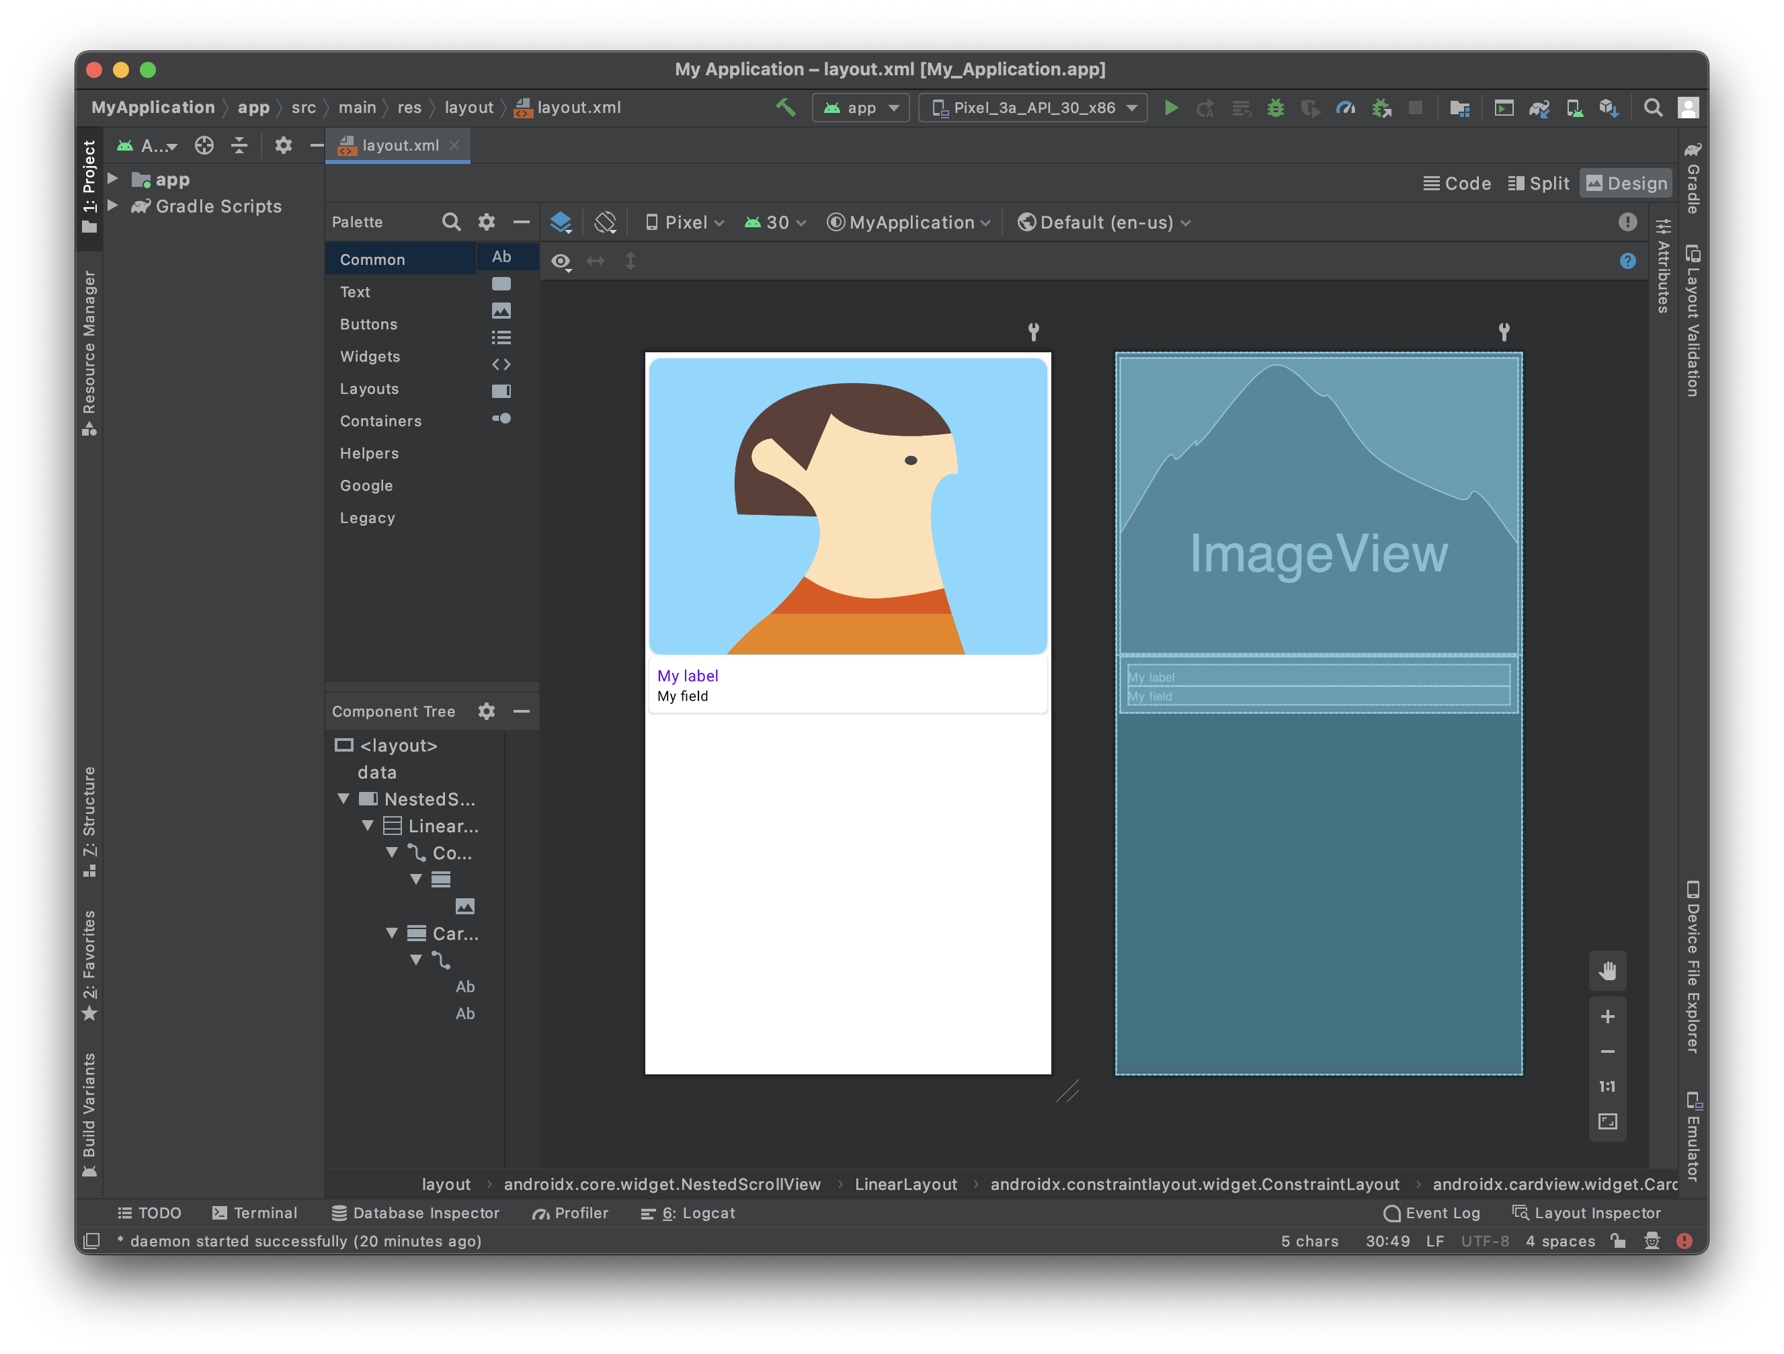Image resolution: width=1784 pixels, height=1354 pixels.
Task: Open the app run configuration dropdown
Action: [860, 108]
